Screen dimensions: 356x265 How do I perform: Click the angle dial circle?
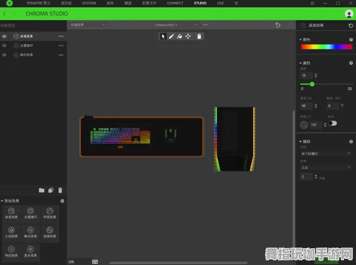pyautogui.click(x=304, y=125)
